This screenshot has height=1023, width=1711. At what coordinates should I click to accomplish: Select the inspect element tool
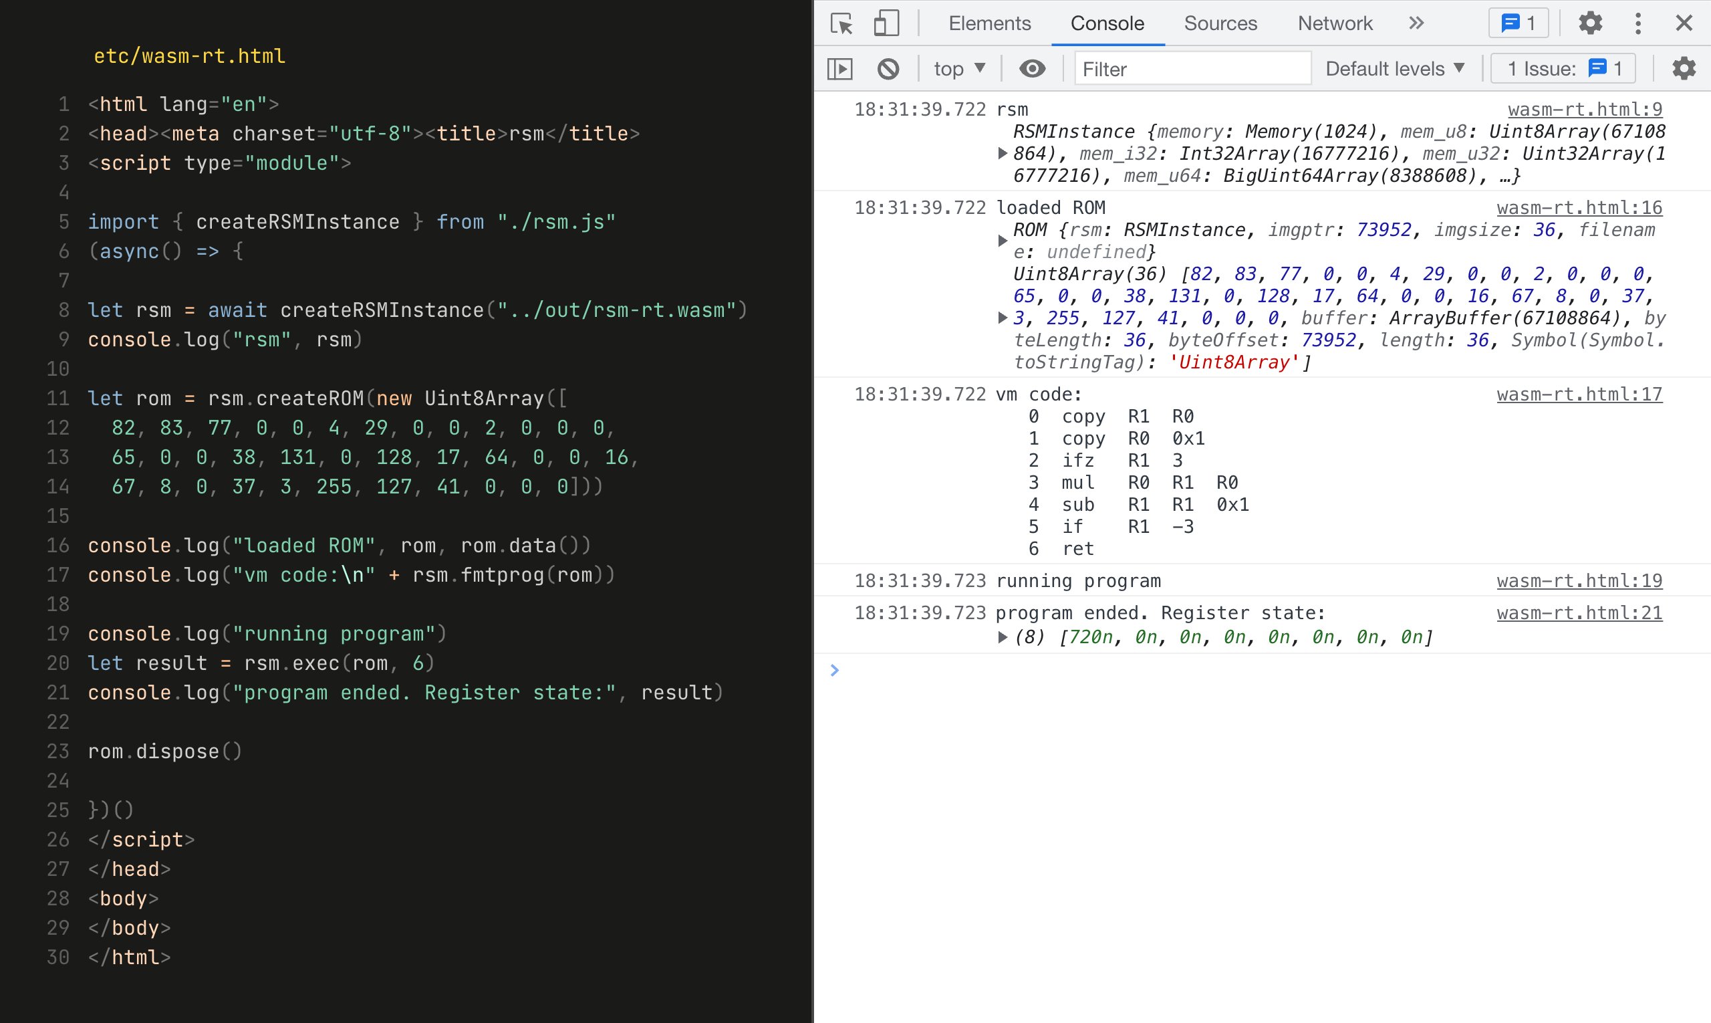[841, 23]
